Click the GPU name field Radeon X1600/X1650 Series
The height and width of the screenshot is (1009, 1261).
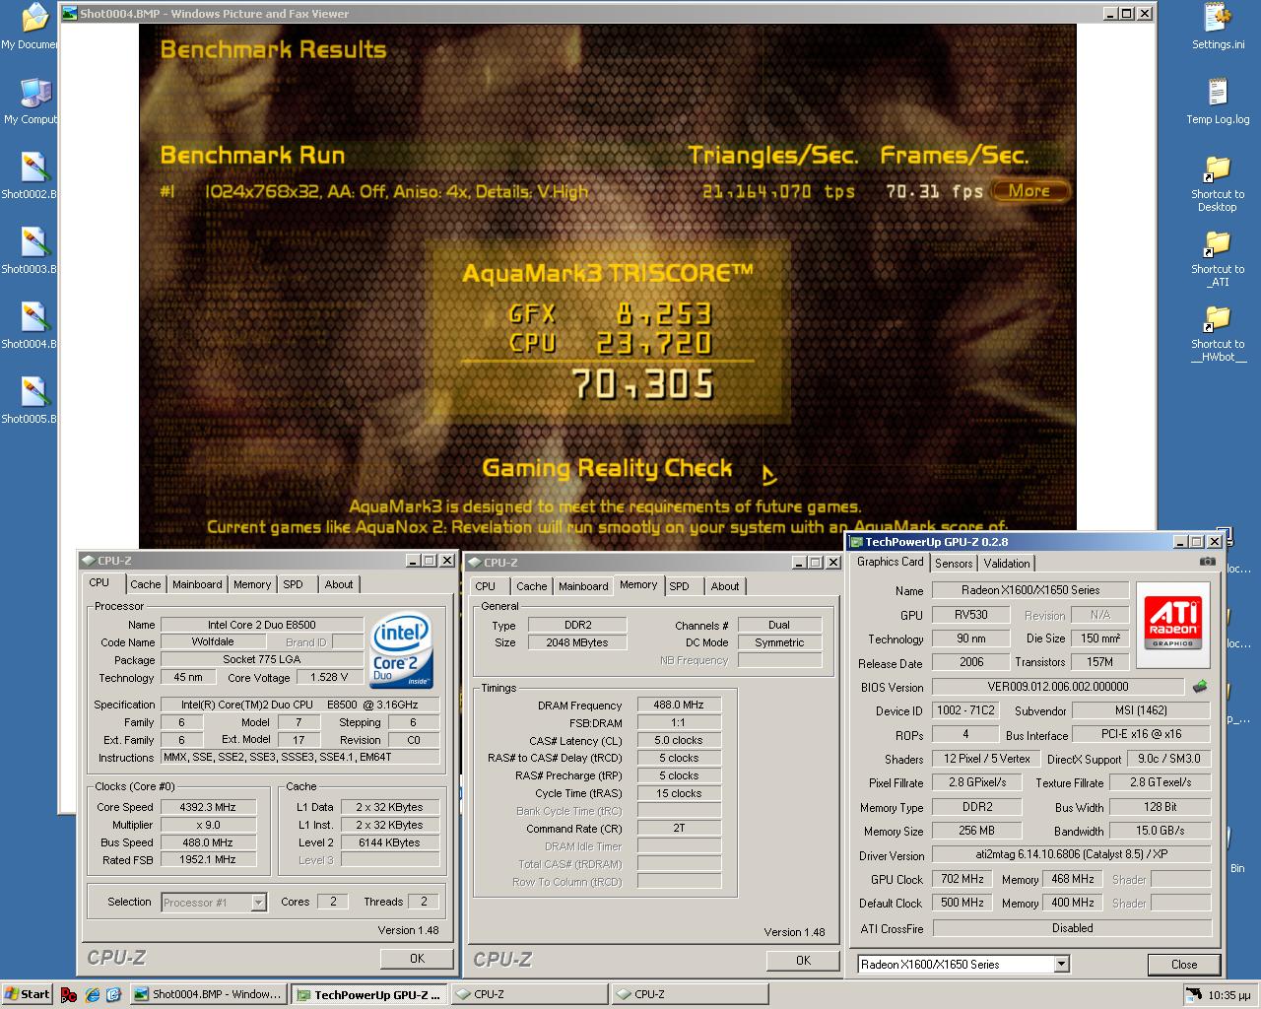pos(1030,590)
